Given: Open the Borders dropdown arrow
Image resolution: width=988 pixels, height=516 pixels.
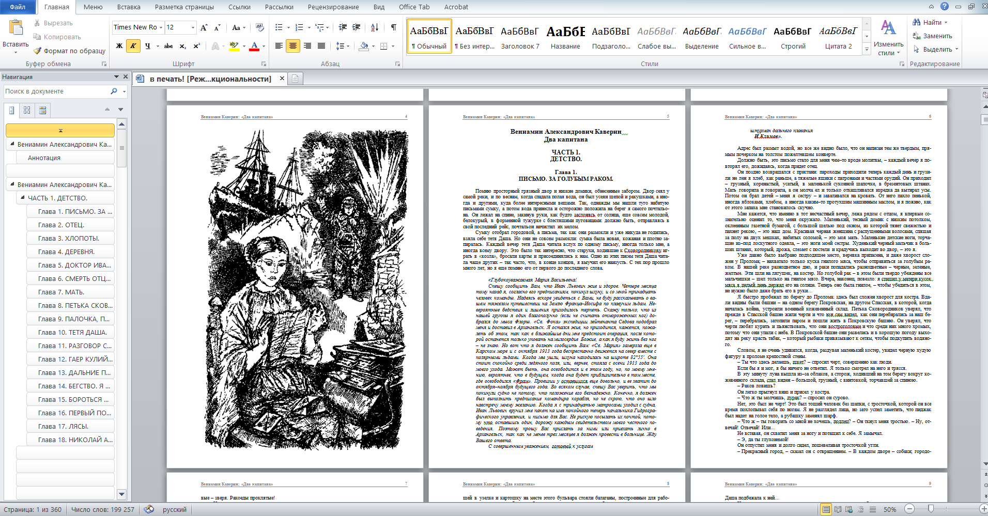Looking at the screenshot, I should pos(393,46).
